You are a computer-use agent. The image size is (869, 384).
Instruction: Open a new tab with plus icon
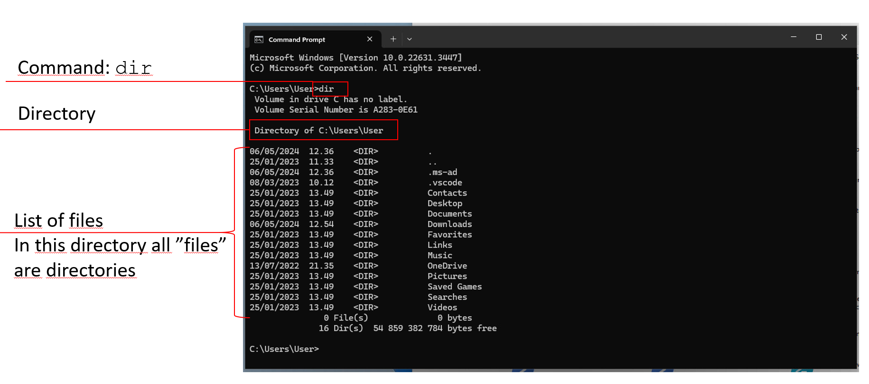(393, 39)
